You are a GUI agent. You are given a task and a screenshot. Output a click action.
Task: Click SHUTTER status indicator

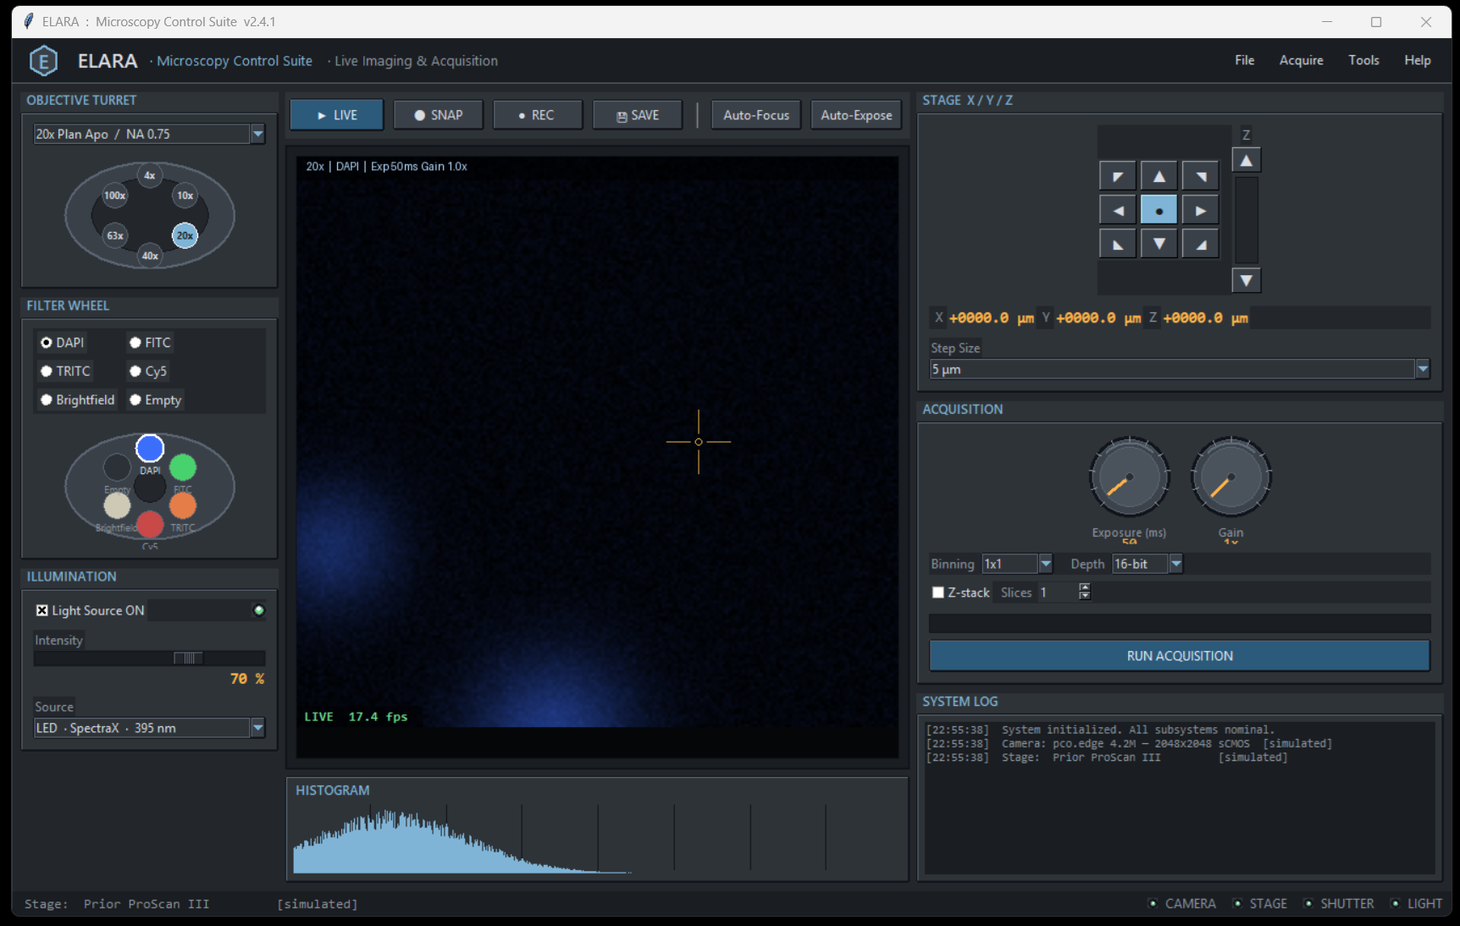point(1339,904)
